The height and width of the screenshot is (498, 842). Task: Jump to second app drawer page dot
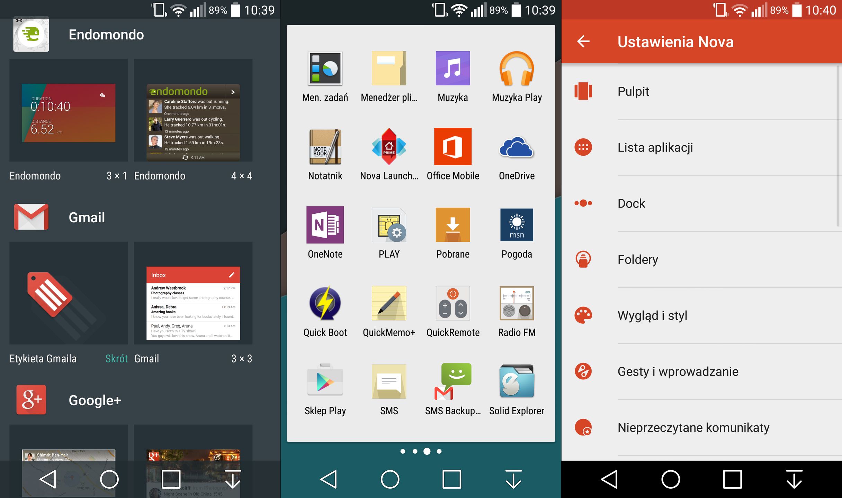pos(415,451)
